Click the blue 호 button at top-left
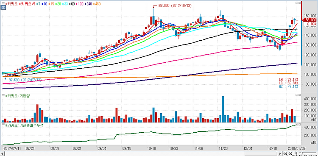The image size is (318, 156). (x=3, y=7)
